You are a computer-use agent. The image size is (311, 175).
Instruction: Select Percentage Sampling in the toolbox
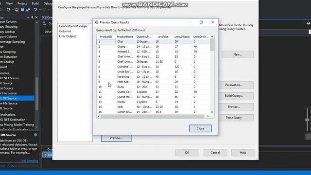[12, 42]
